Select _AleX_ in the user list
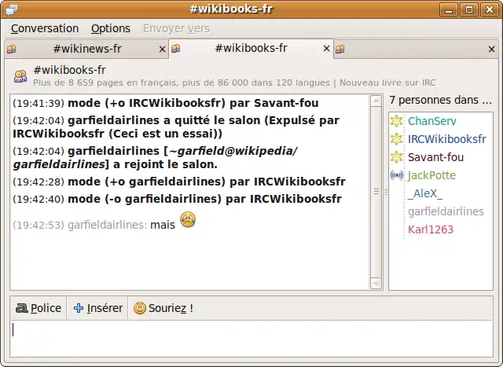This screenshot has width=503, height=367. point(424,193)
